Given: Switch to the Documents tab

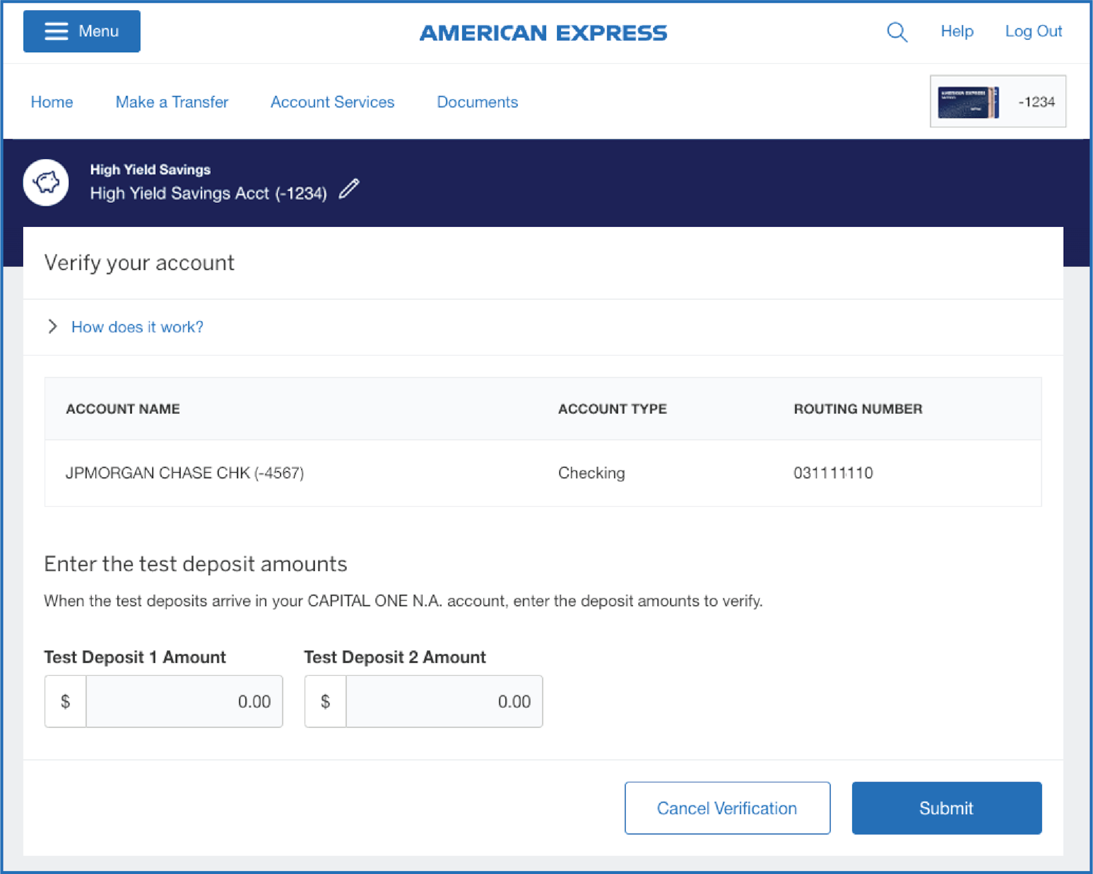Looking at the screenshot, I should click(x=477, y=102).
